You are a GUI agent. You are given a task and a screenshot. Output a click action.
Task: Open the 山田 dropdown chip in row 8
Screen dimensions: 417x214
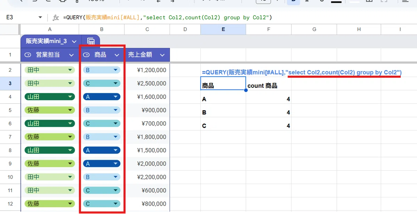50,150
